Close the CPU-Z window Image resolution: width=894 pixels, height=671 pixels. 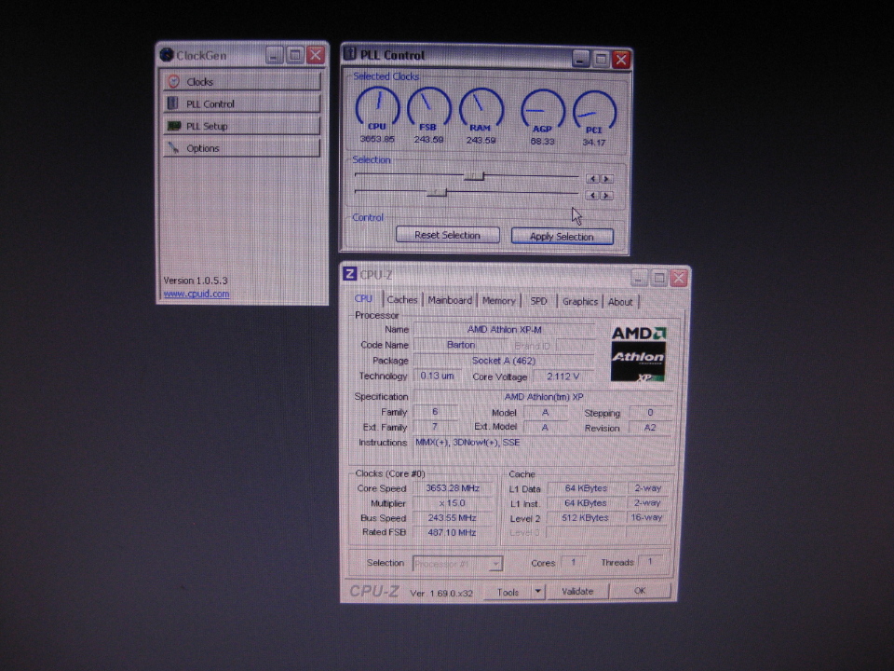pos(679,279)
